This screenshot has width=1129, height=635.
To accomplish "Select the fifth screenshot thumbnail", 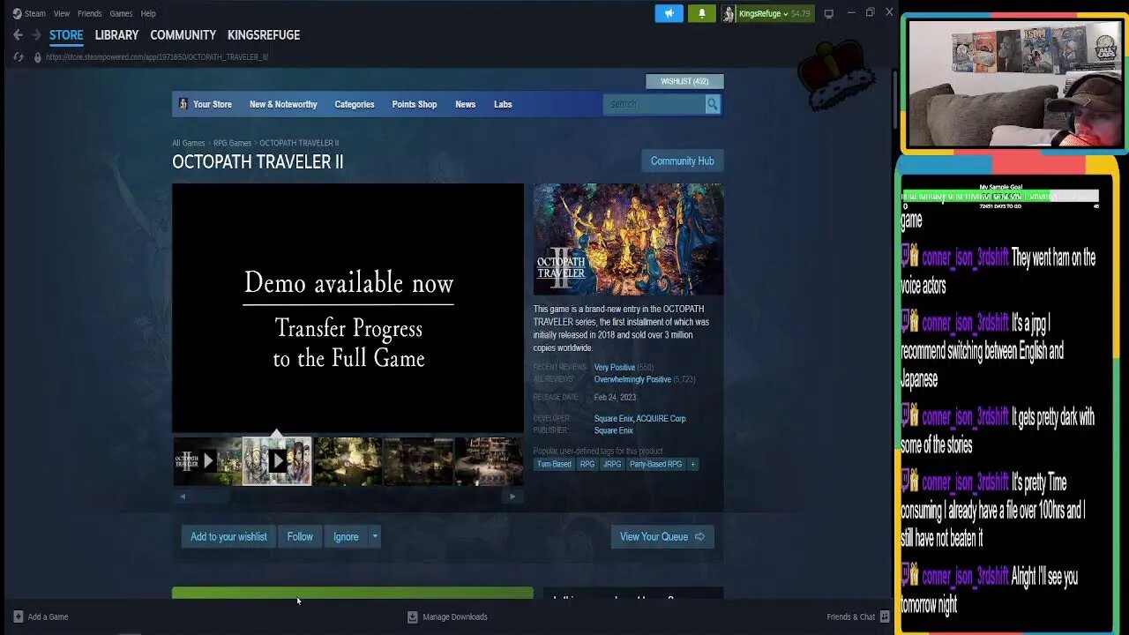I will click(489, 460).
